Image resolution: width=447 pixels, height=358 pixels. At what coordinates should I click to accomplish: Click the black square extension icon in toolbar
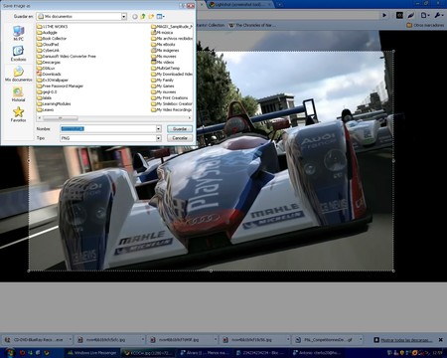pos(399,15)
